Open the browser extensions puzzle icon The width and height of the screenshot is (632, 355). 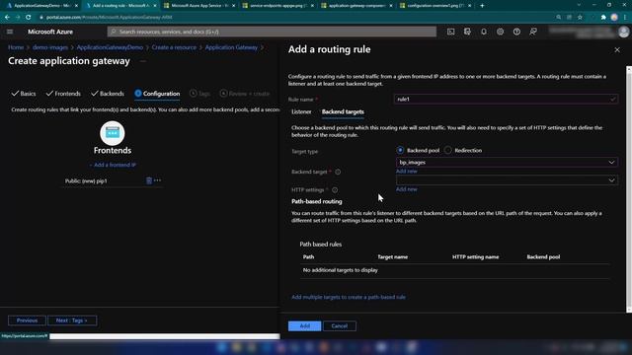(x=603, y=18)
